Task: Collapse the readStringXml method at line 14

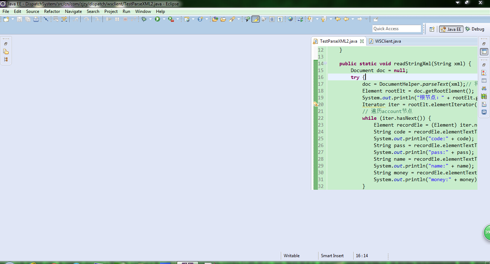Action: pyautogui.click(x=325, y=63)
